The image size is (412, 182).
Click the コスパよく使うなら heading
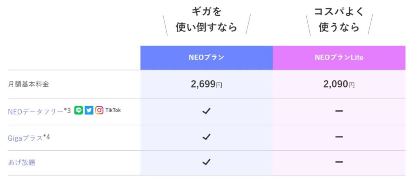[339, 19]
